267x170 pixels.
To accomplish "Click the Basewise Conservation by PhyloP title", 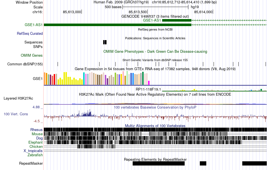I will (155, 107).
